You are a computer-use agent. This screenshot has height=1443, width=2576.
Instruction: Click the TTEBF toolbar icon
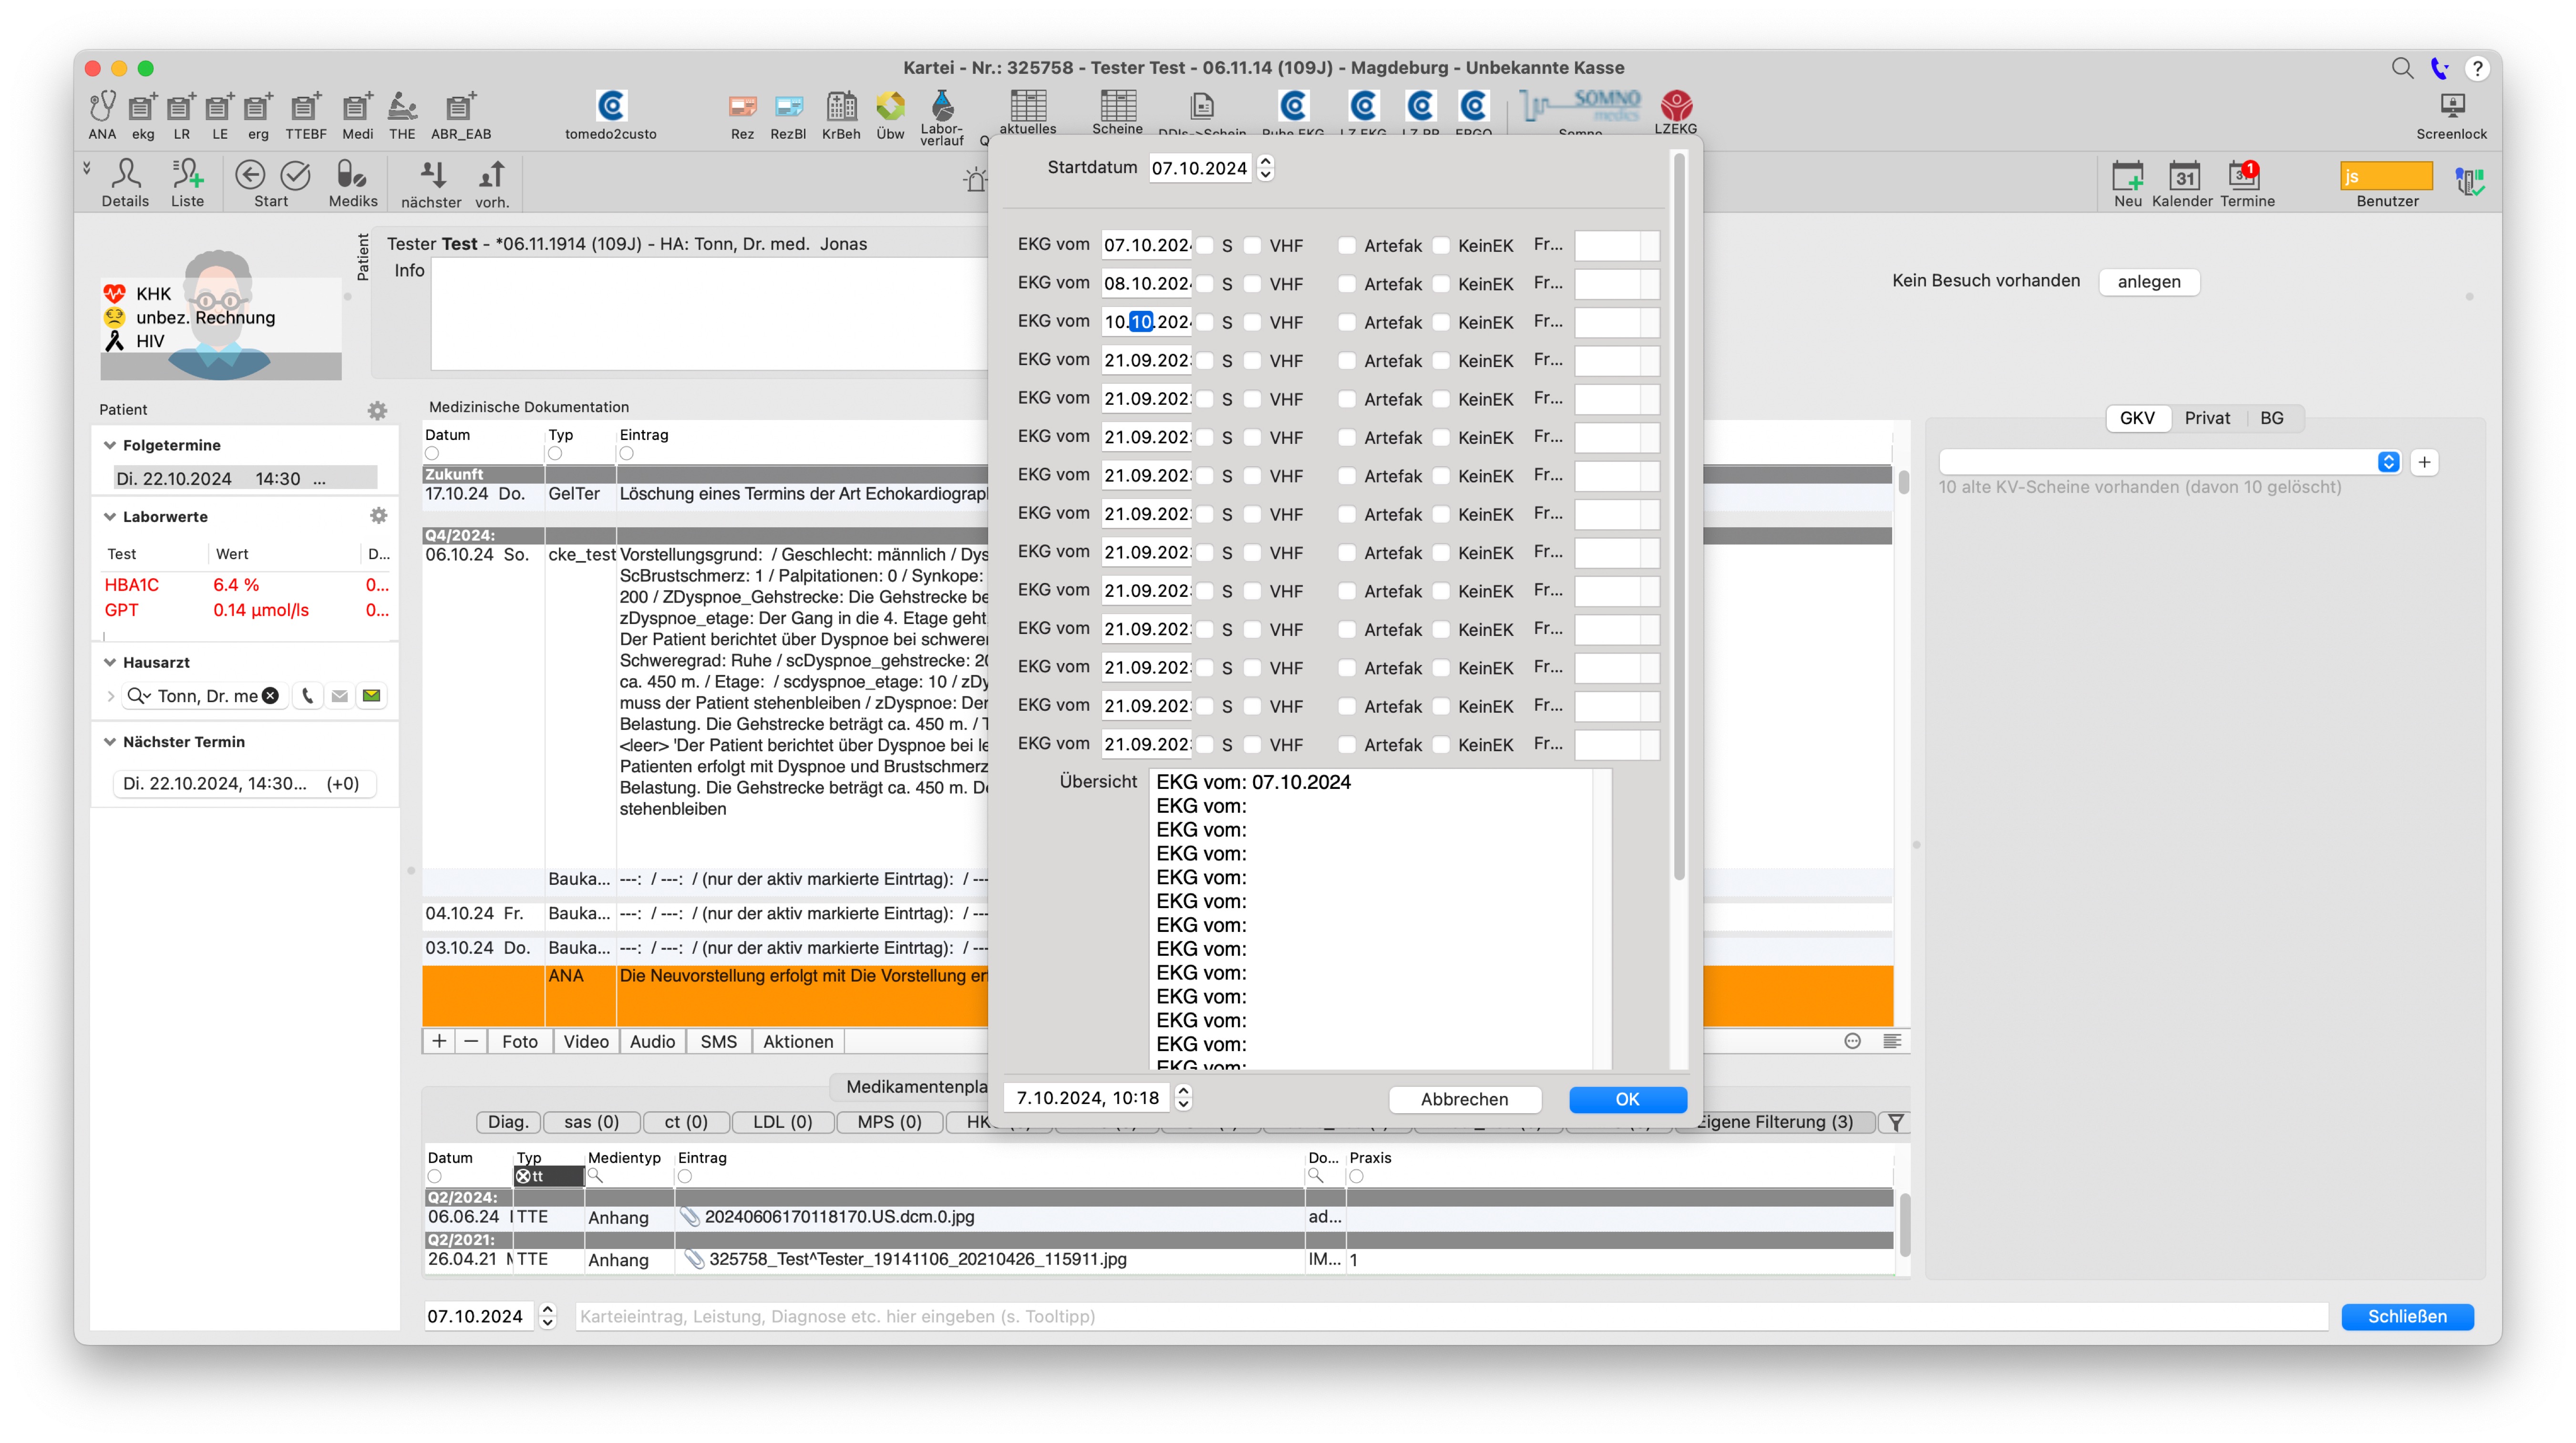pyautogui.click(x=305, y=107)
